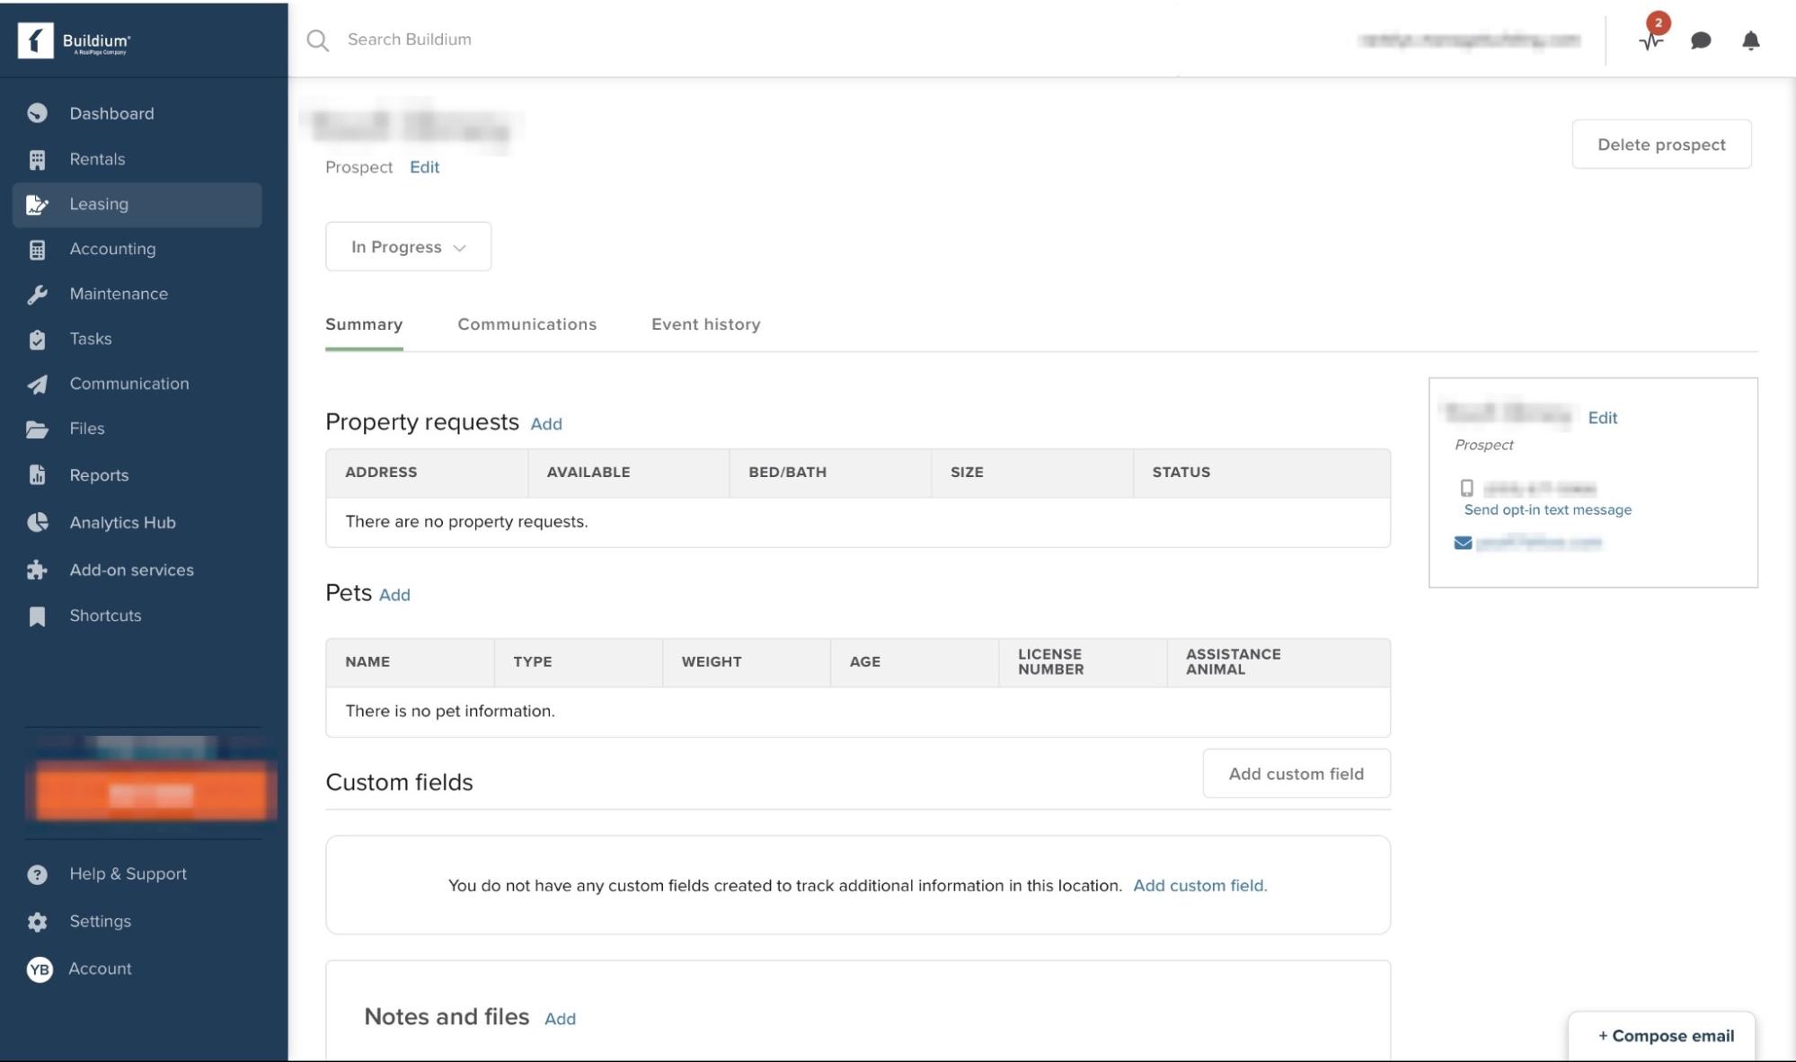Click Add next to Property requests
The width and height of the screenshot is (1796, 1062).
coord(545,424)
